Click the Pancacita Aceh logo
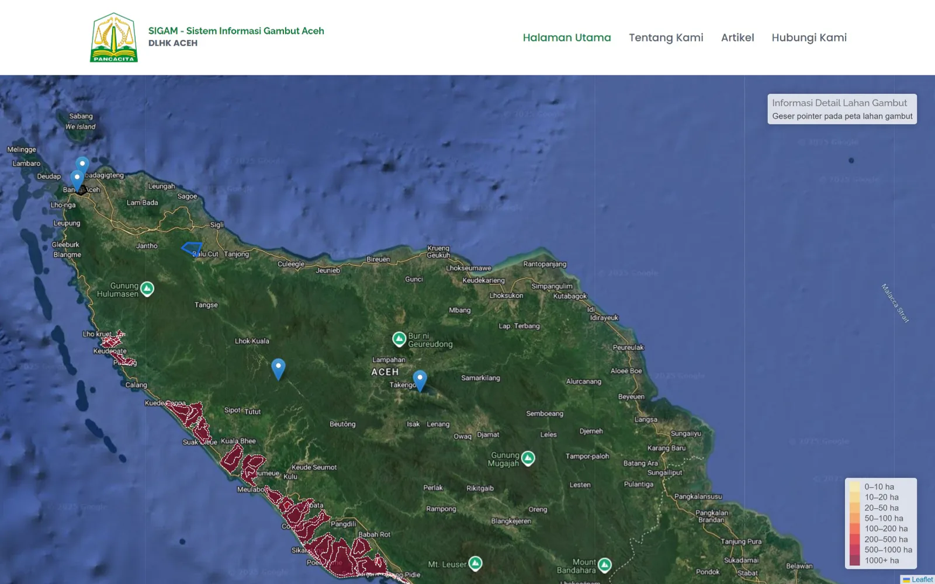This screenshot has width=935, height=584. [x=114, y=37]
